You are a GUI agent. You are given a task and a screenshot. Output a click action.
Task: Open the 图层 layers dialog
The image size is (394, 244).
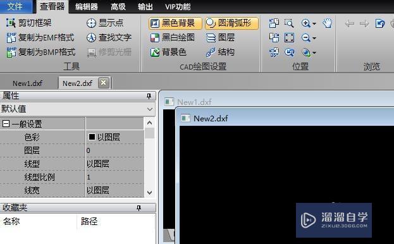220,38
